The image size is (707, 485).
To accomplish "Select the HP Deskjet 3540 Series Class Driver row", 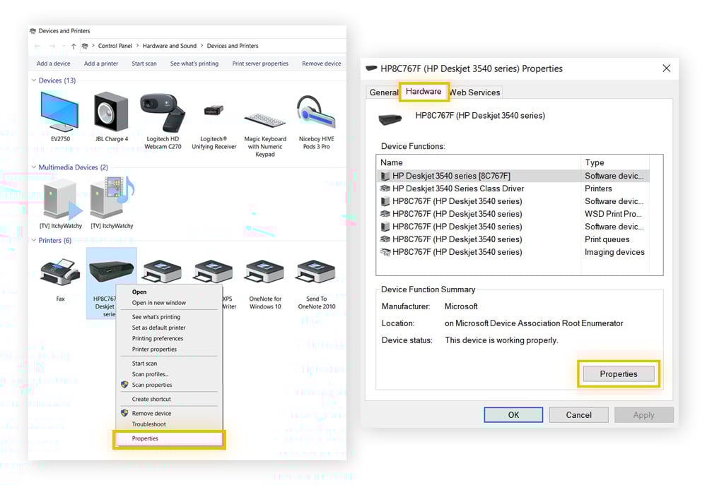I will pos(457,188).
